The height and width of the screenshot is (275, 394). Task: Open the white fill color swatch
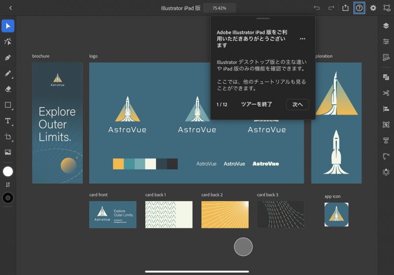click(8, 172)
